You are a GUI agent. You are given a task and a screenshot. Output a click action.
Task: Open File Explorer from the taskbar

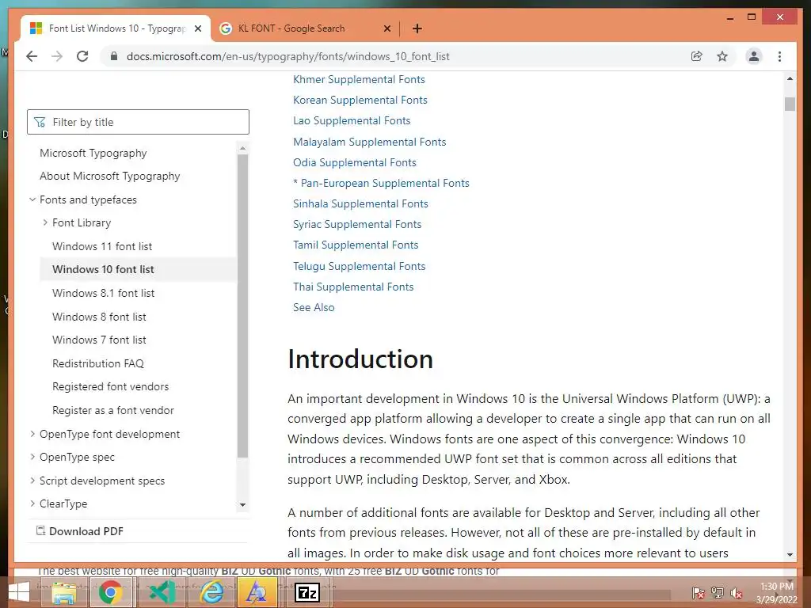pos(64,592)
